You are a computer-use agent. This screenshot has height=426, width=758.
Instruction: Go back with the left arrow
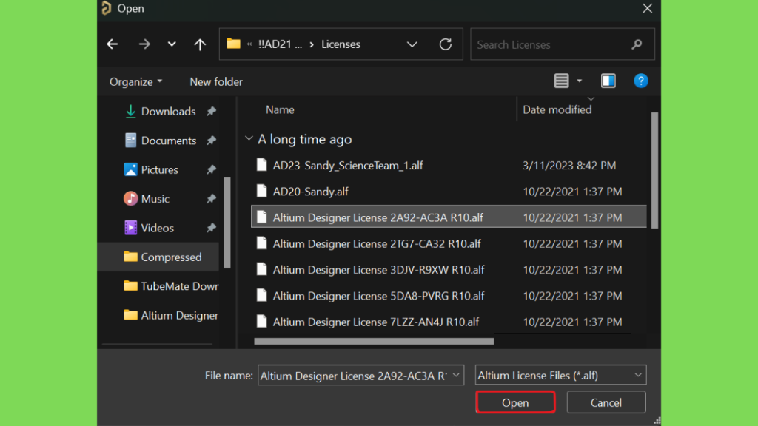coord(113,44)
